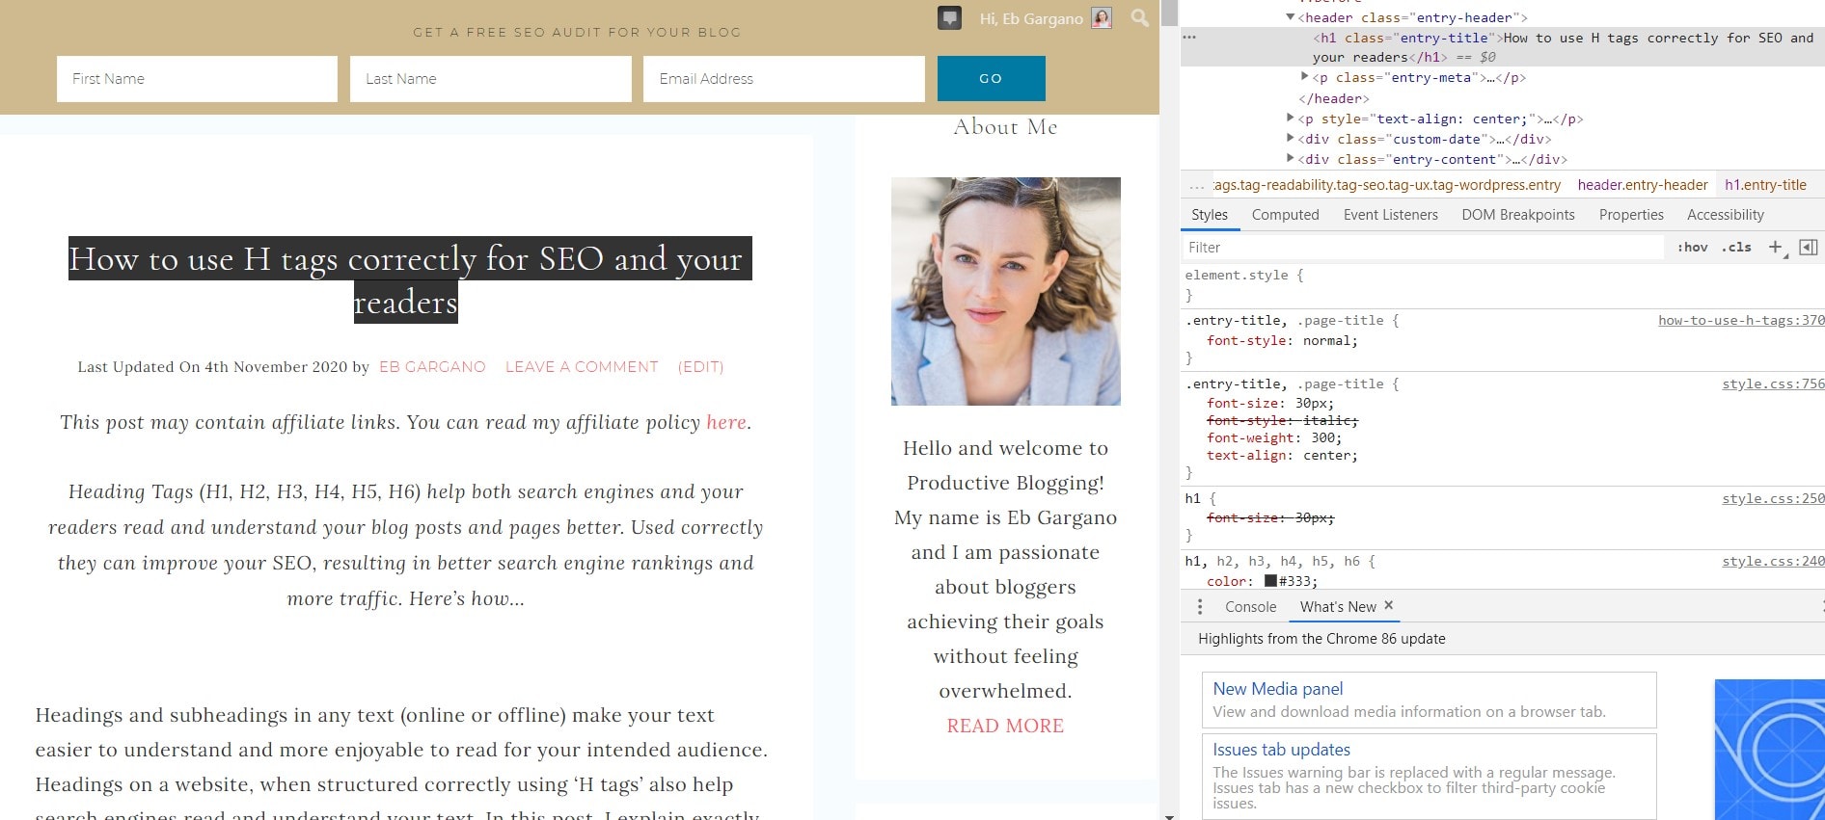Open the style.css:240 source link
The image size is (1825, 820).
1773,561
